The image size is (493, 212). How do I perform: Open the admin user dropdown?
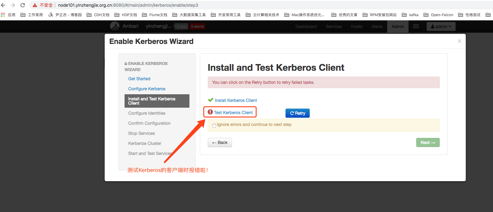click(441, 27)
